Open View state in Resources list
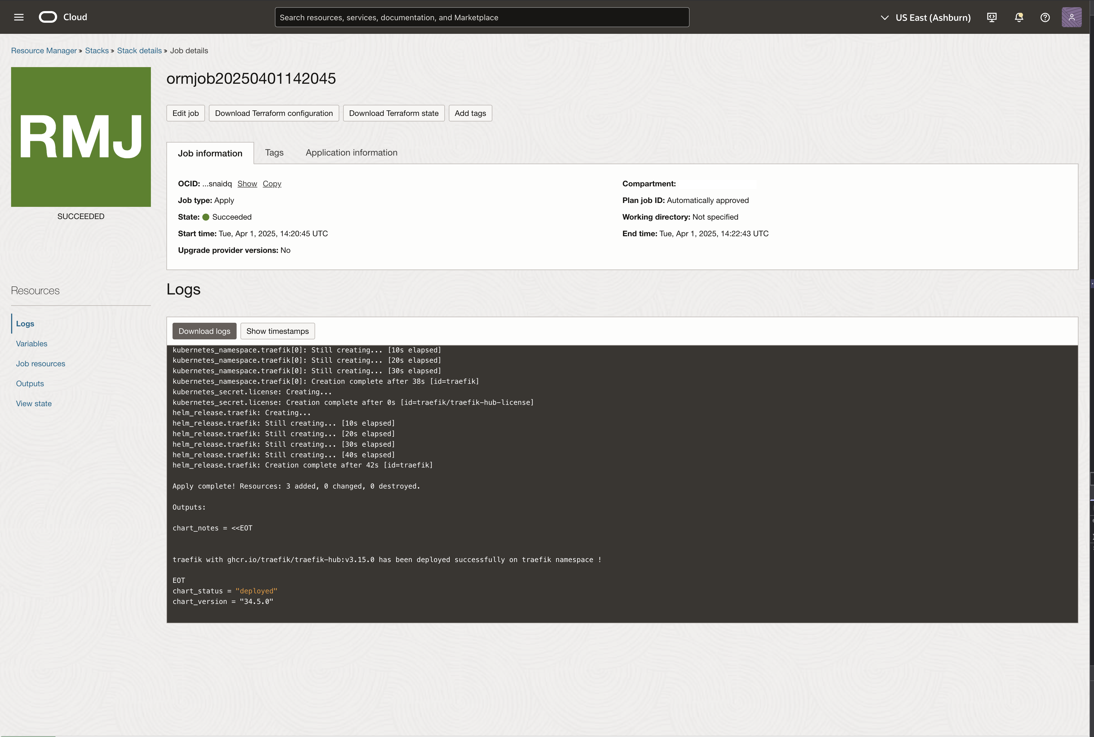 coord(34,404)
